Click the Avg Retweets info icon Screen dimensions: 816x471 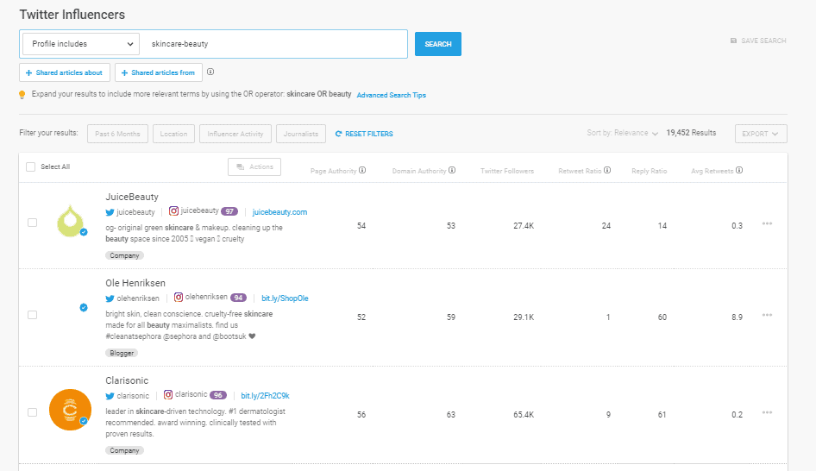tap(739, 170)
